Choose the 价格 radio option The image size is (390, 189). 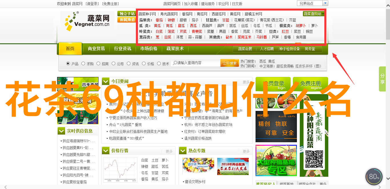(144, 64)
